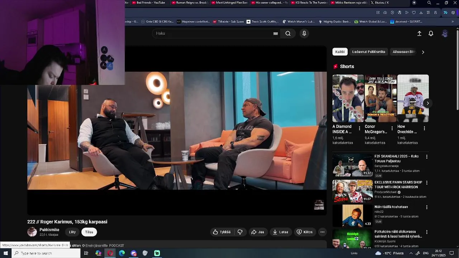459x258 pixels.
Task: Open the YouTube account avatar menu
Action: (x=445, y=33)
